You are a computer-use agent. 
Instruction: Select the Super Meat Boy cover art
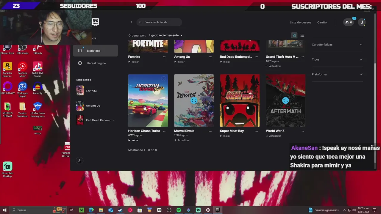[240, 100]
